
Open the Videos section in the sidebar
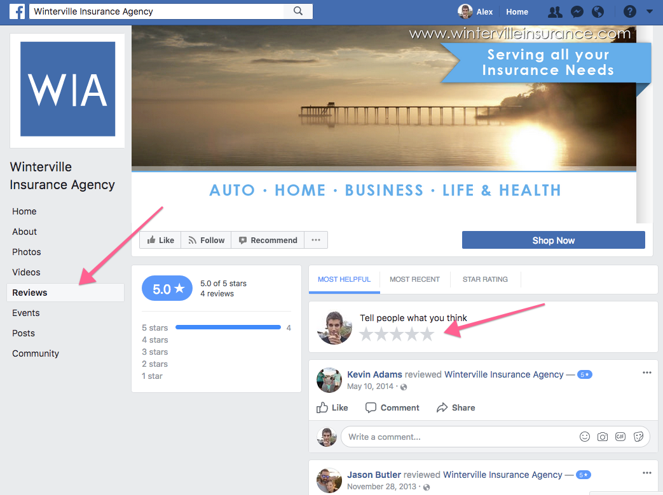[x=26, y=272]
